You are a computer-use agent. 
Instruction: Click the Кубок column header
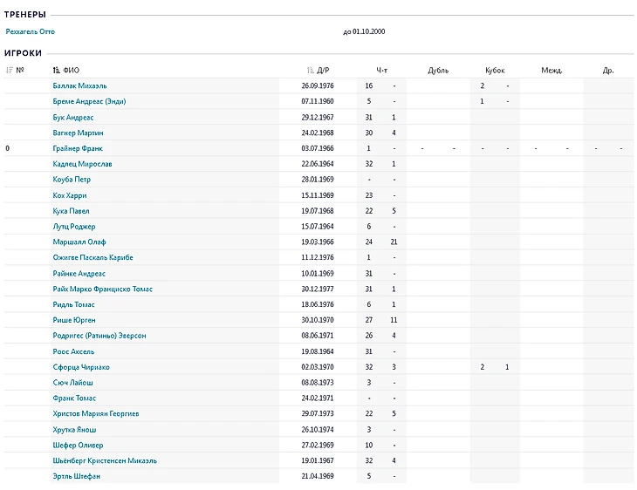coord(495,70)
